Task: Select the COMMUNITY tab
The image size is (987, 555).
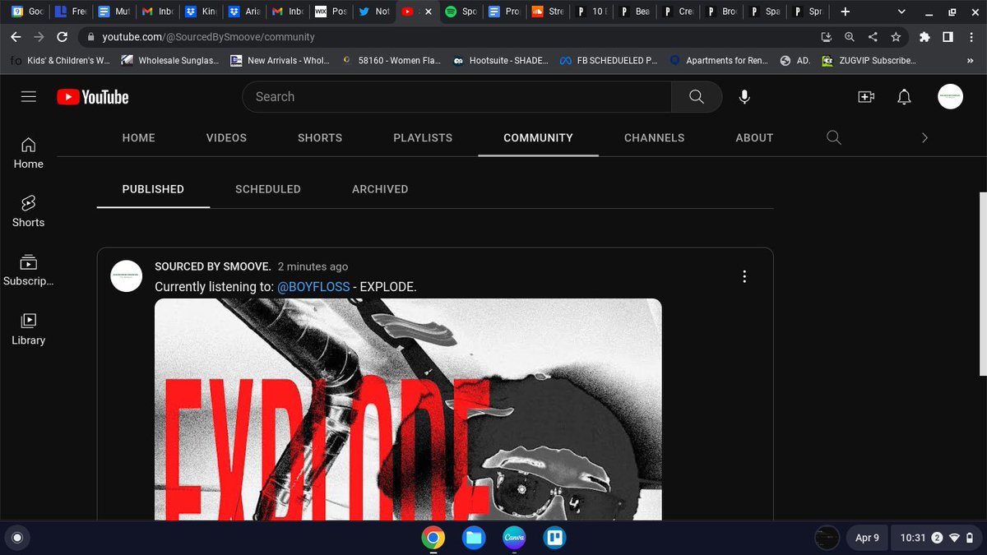Action: [538, 137]
